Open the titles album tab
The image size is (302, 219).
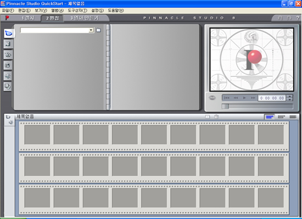pyautogui.click(x=8, y=55)
